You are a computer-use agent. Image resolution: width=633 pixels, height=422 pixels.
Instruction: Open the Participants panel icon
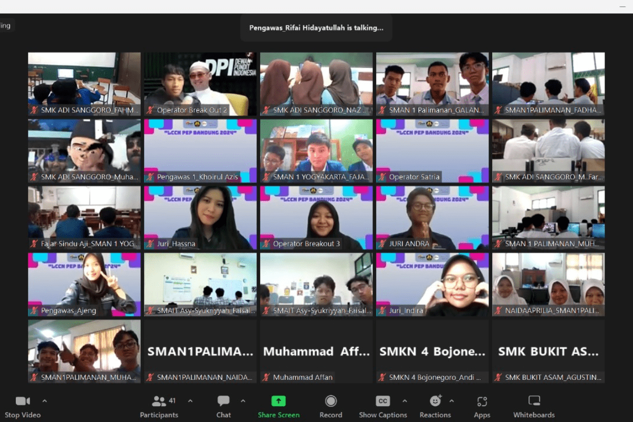click(x=159, y=401)
